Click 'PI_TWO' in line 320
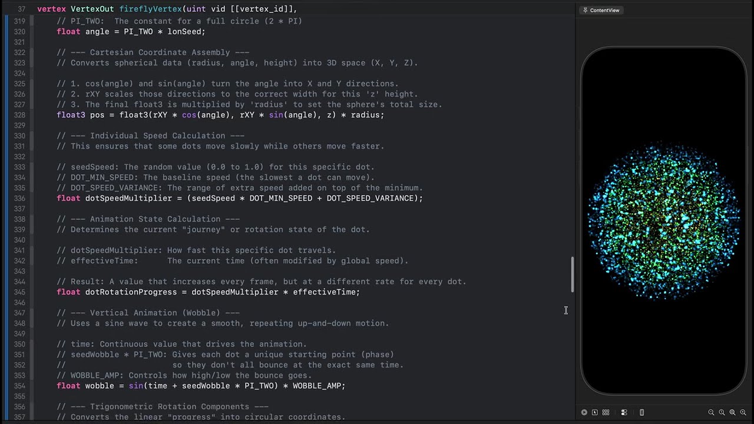754x424 pixels. point(138,31)
